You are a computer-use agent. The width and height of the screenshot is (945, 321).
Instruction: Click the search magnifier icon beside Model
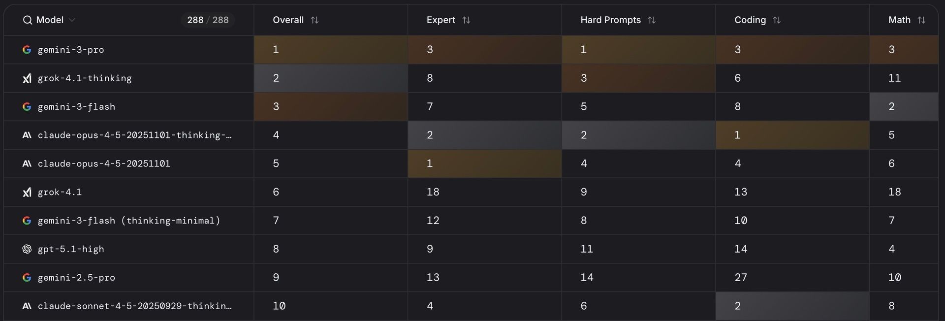pos(27,20)
